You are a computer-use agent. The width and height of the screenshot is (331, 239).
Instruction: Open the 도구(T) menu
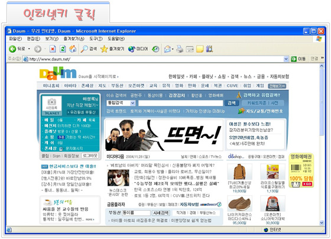click(x=96, y=38)
